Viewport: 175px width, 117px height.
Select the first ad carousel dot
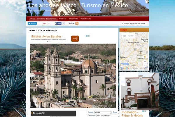[48, 42]
